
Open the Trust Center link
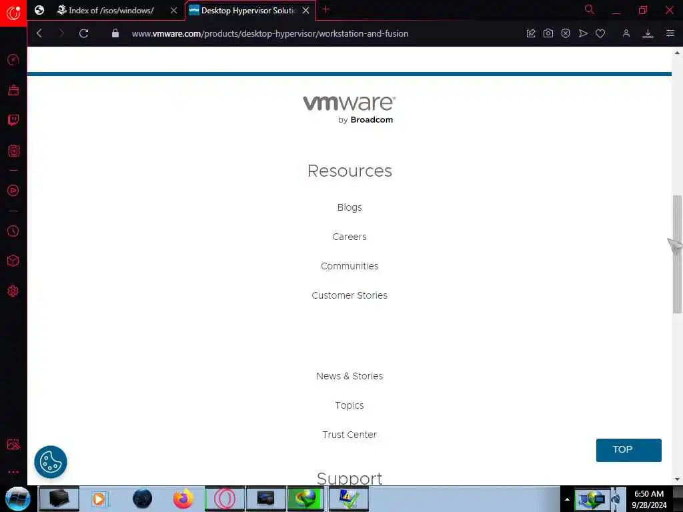[x=350, y=435]
